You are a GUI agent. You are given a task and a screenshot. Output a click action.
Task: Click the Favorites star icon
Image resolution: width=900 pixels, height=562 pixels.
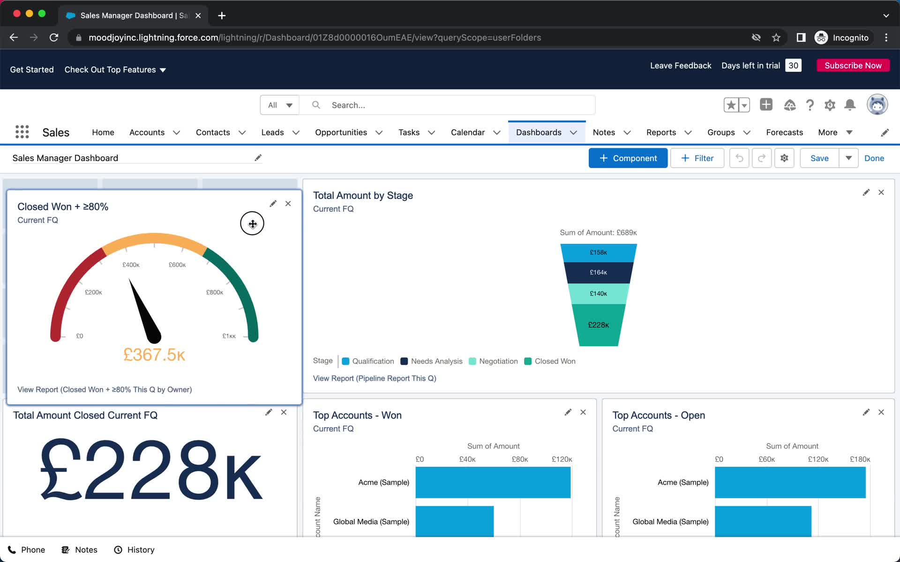(x=731, y=105)
